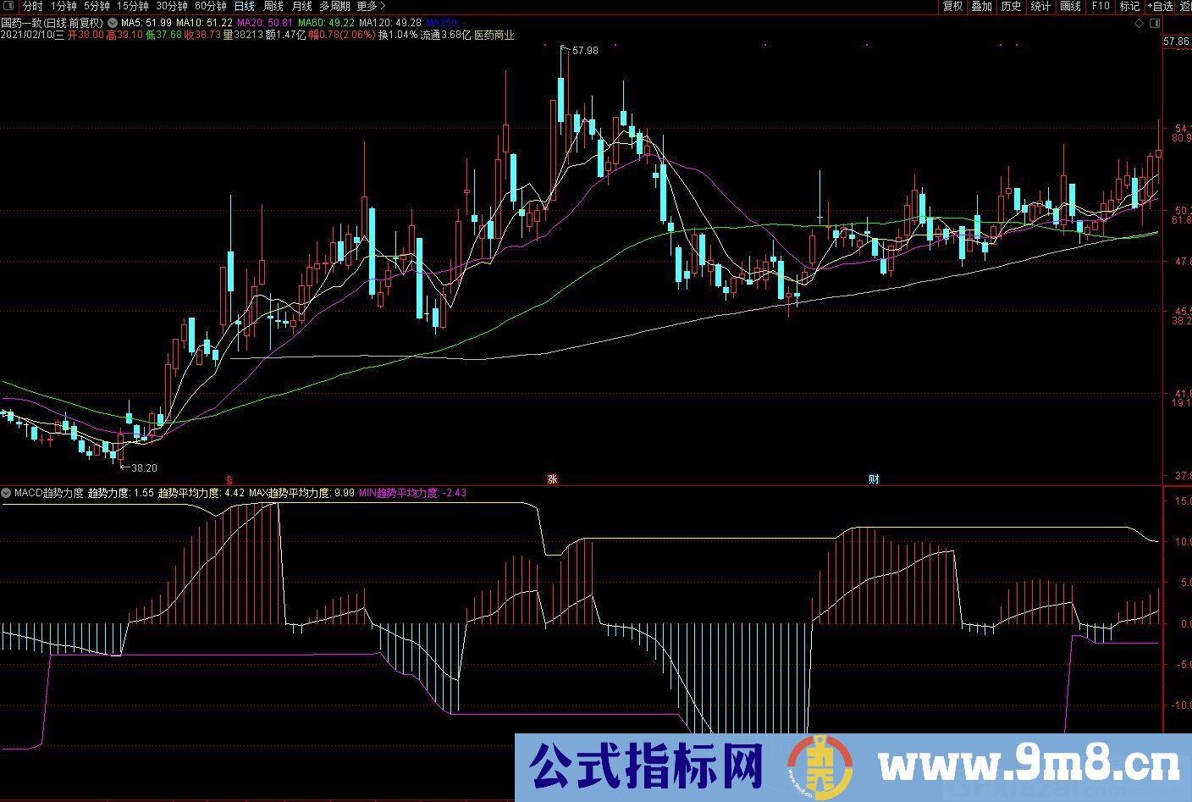1192x802 pixels.
Task: Click the green MA60: 49.22 label
Action: tap(325, 23)
